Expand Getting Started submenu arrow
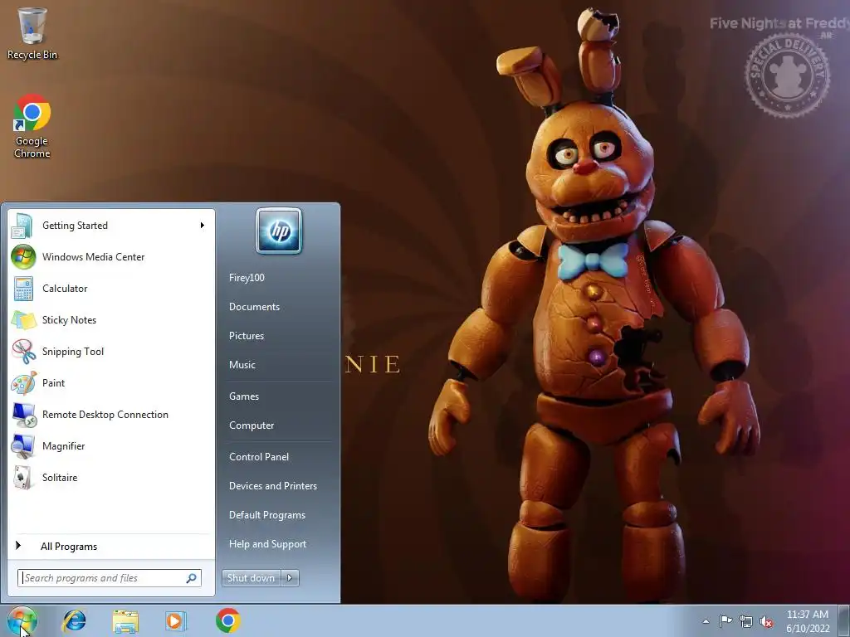The height and width of the screenshot is (637, 850). pyautogui.click(x=203, y=226)
